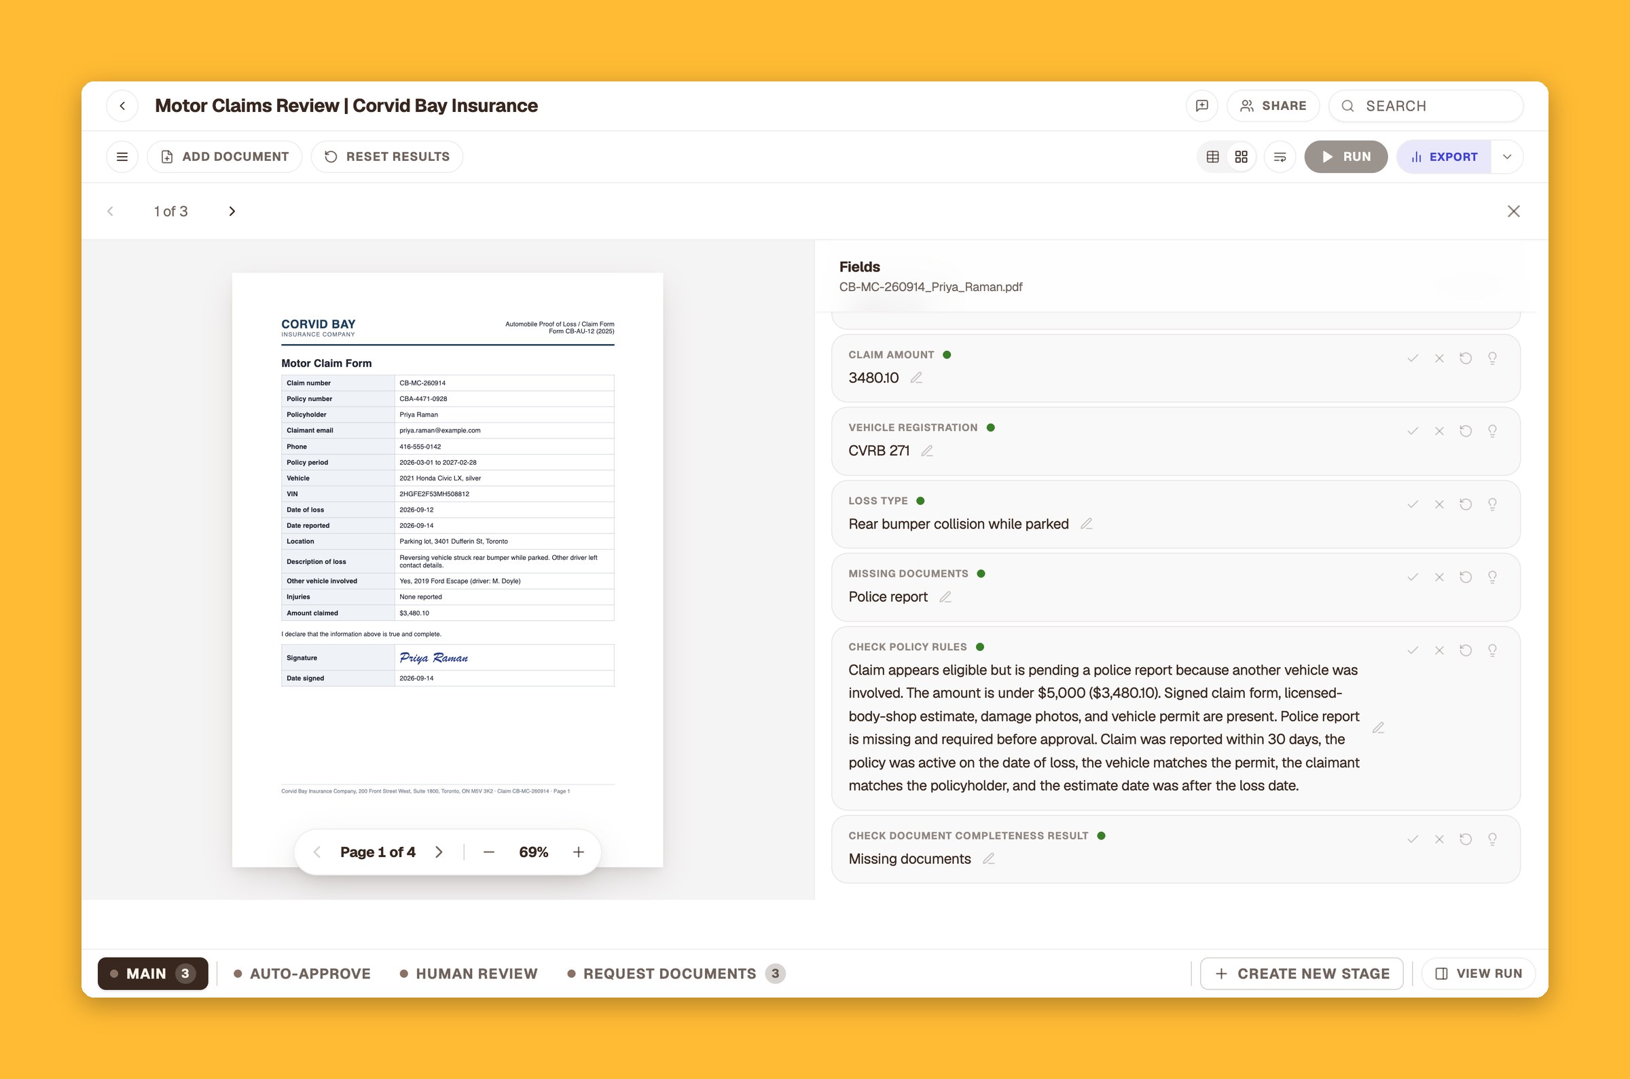This screenshot has height=1079, width=1630.
Task: Toggle the text wrap icon
Action: point(1280,157)
